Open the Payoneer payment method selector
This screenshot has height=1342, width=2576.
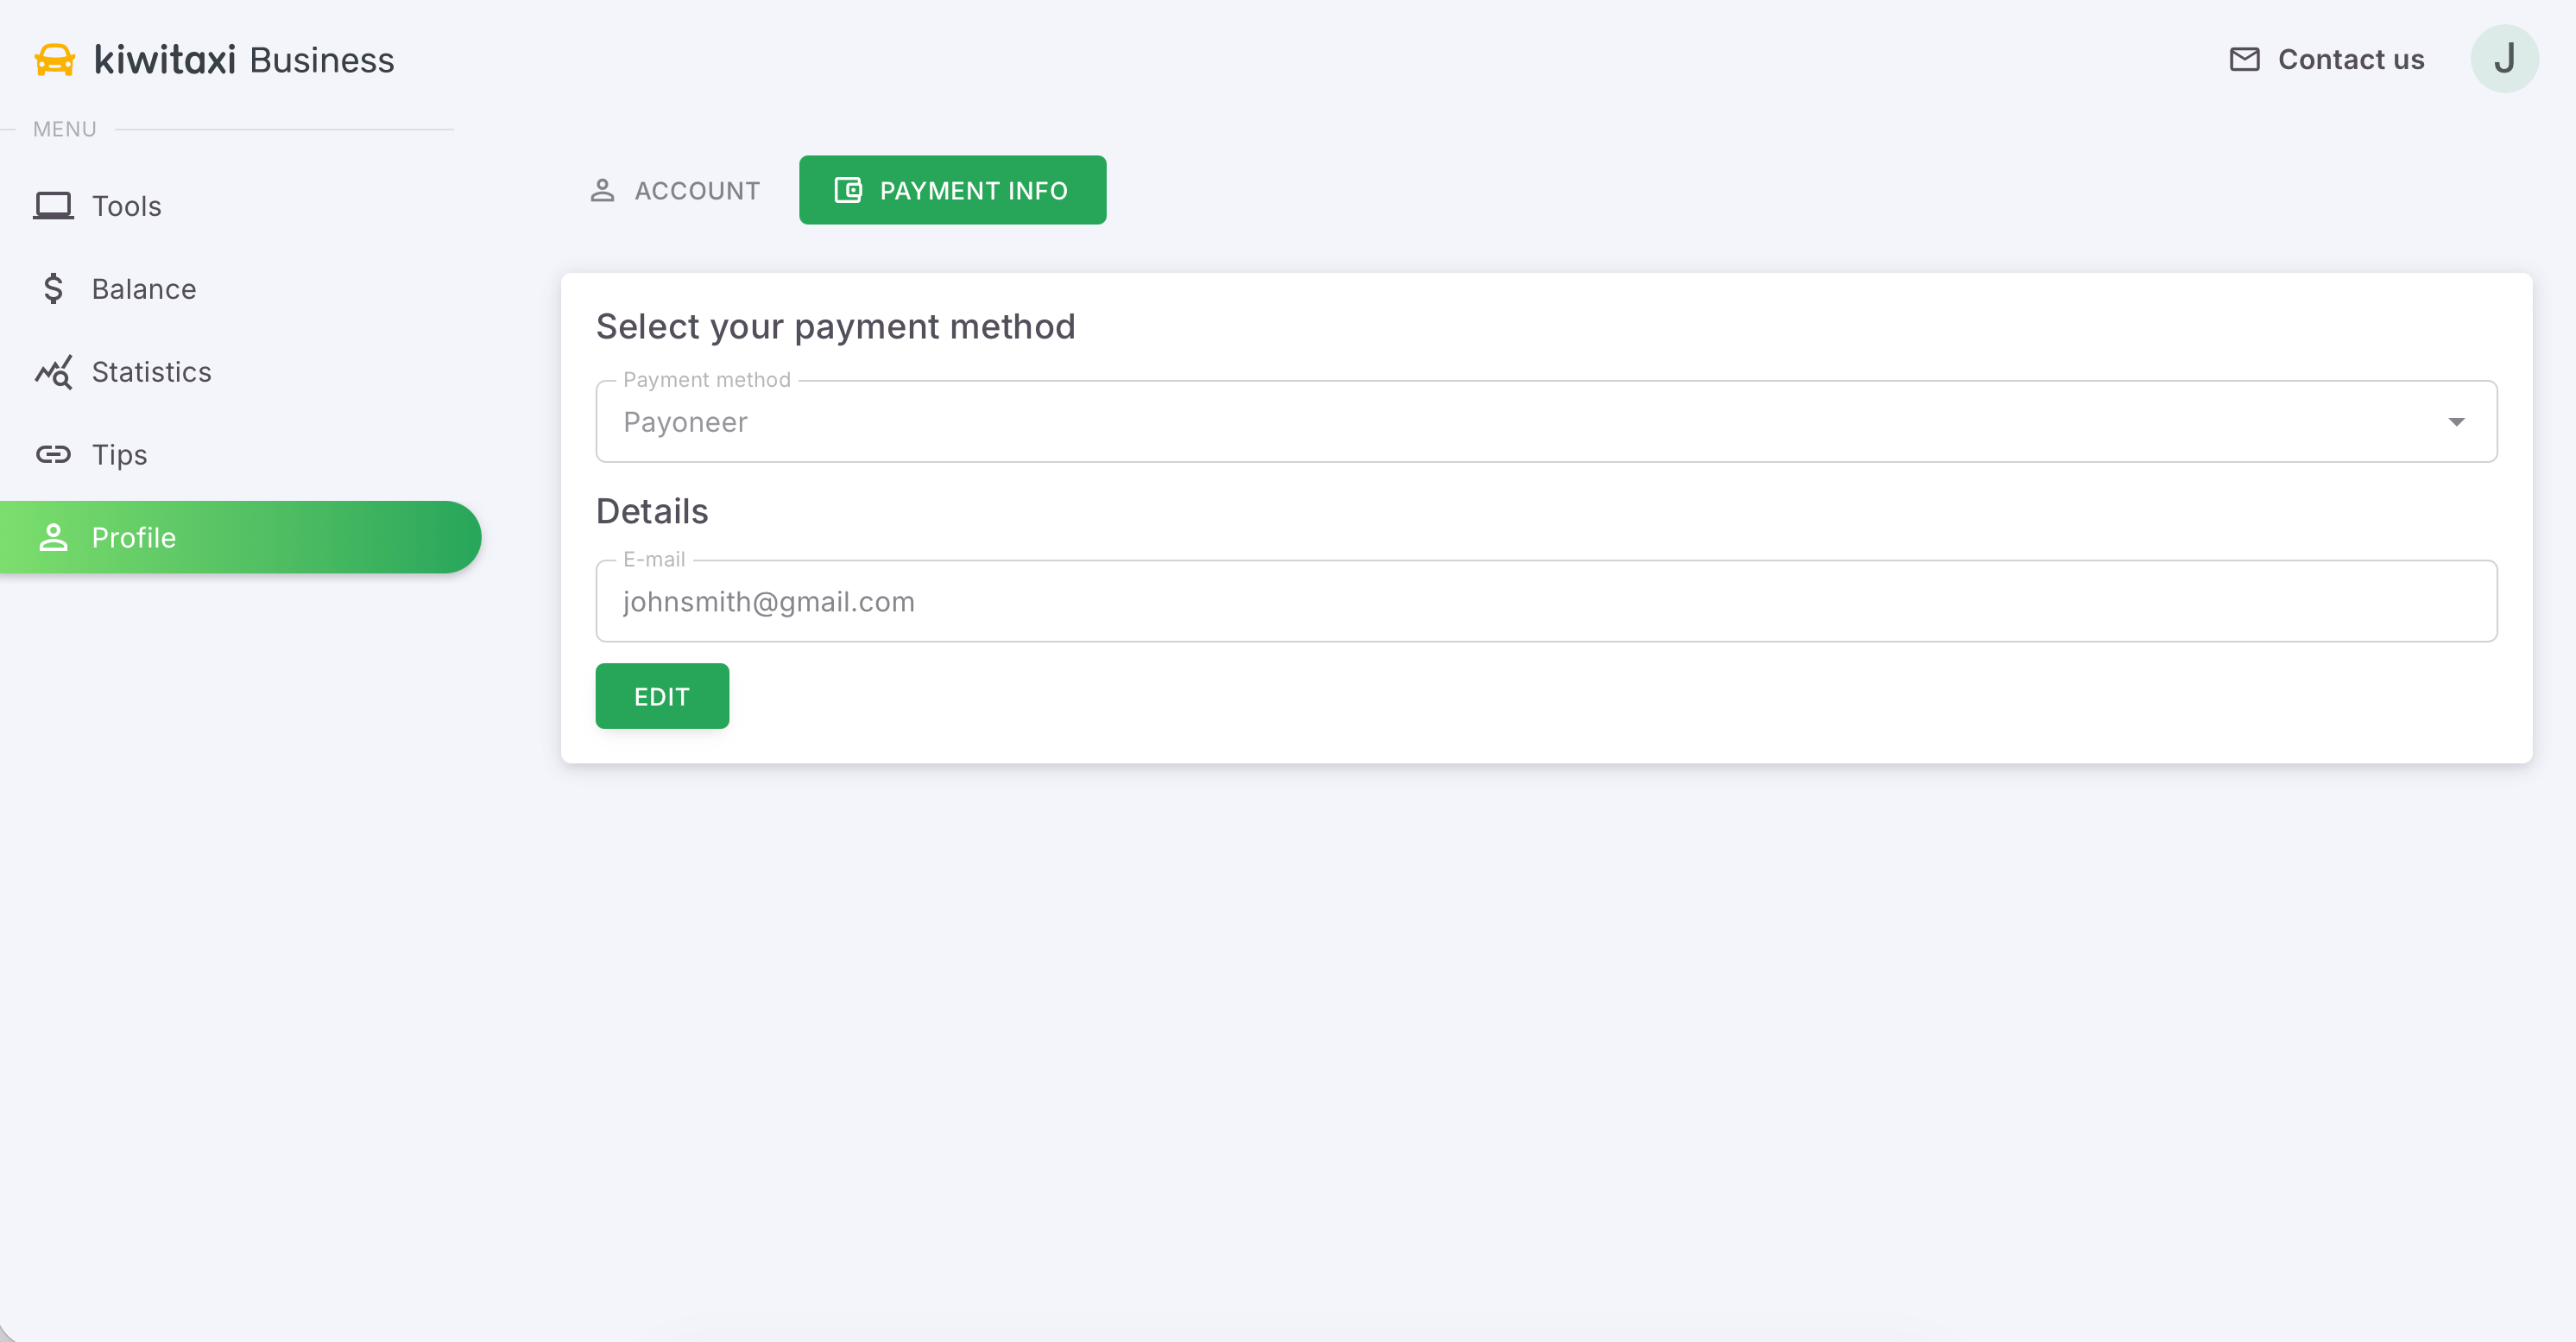1545,421
